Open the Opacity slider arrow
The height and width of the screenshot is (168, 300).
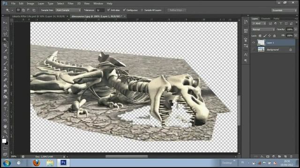tap(296, 29)
